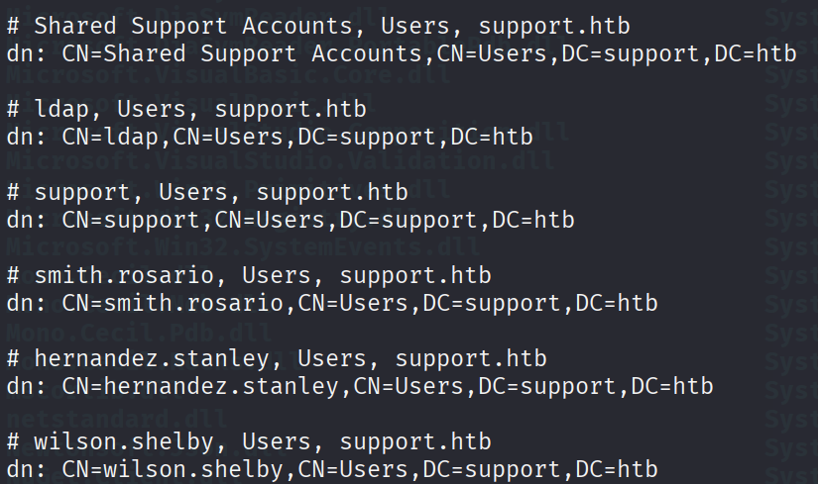Click the '# hernandez.stanley, Users' comment line

tap(277, 359)
